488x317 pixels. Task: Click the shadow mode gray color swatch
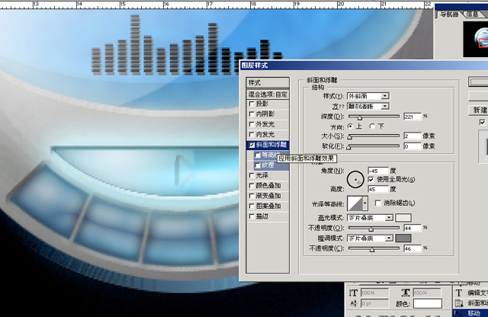click(403, 239)
